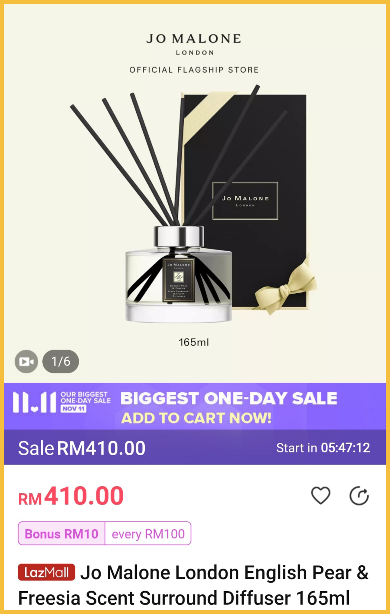Tap the Jo Malone London header logo
Image resolution: width=390 pixels, height=614 pixels.
tap(194, 44)
